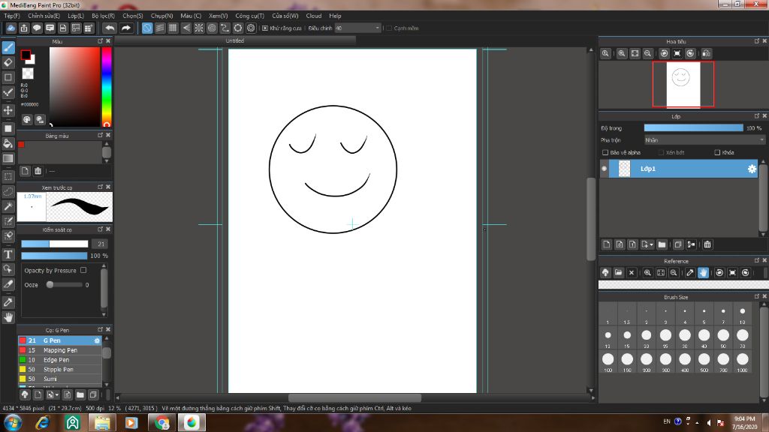The width and height of the screenshot is (769, 432).
Task: Click the Redo arrow in toolbar
Action: tap(126, 28)
